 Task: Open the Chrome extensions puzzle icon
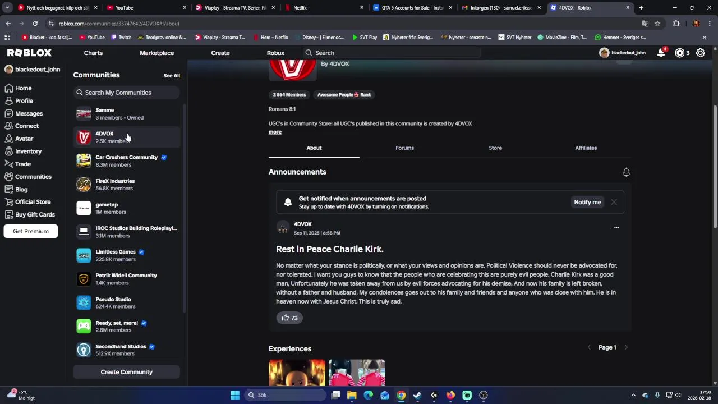coord(676,24)
